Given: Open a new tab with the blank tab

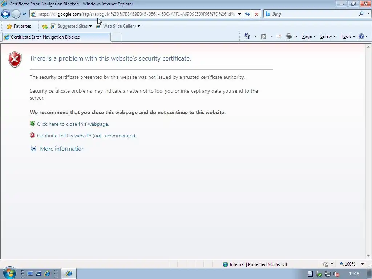Looking at the screenshot, I should [116, 37].
